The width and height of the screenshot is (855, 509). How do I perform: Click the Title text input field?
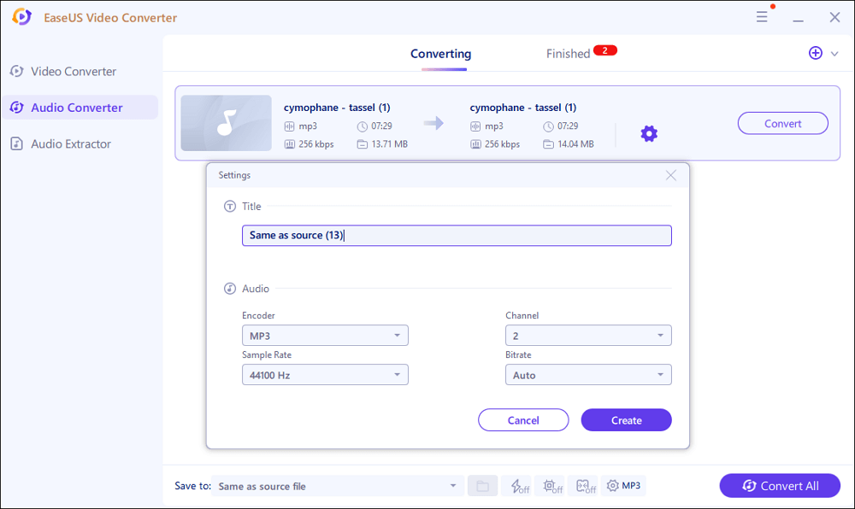[457, 236]
